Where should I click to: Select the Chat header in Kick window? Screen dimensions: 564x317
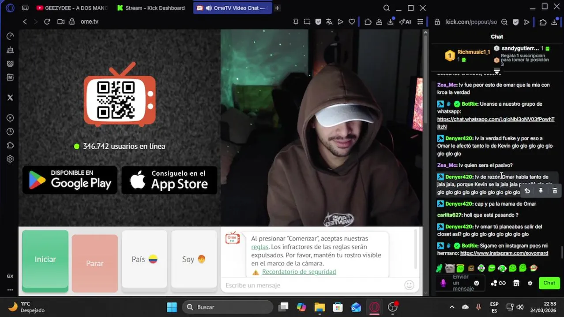(x=497, y=37)
